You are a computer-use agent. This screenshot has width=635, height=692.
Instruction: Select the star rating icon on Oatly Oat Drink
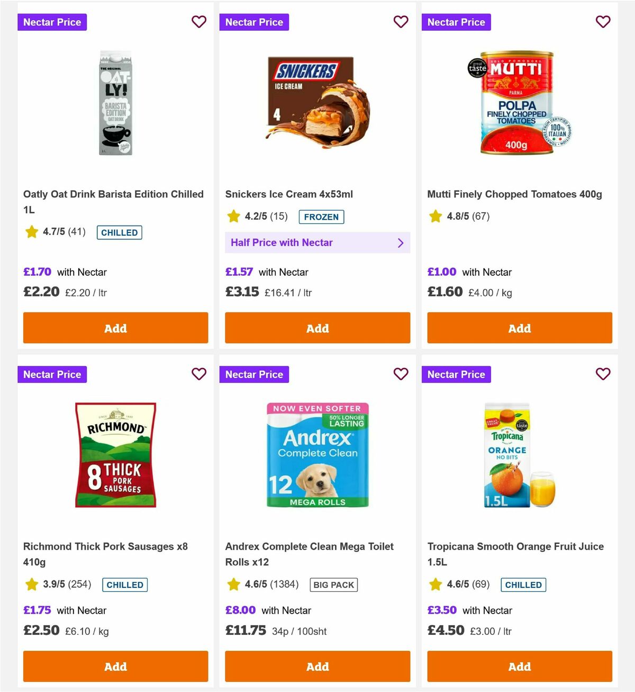pyautogui.click(x=31, y=231)
